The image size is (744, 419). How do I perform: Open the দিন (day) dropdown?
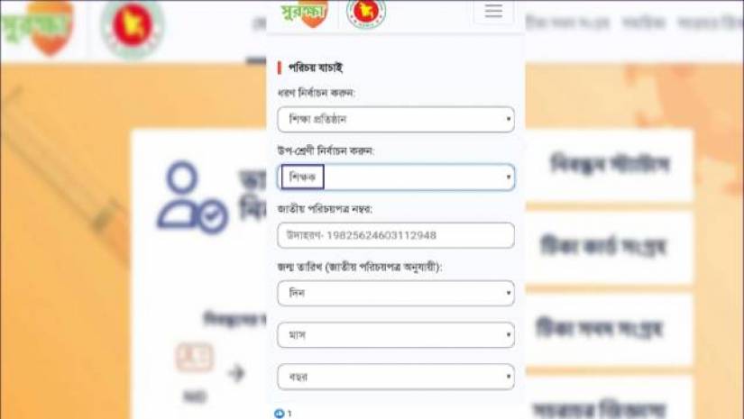click(x=396, y=294)
